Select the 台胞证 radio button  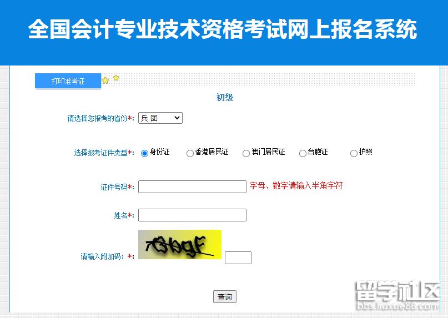tap(303, 153)
